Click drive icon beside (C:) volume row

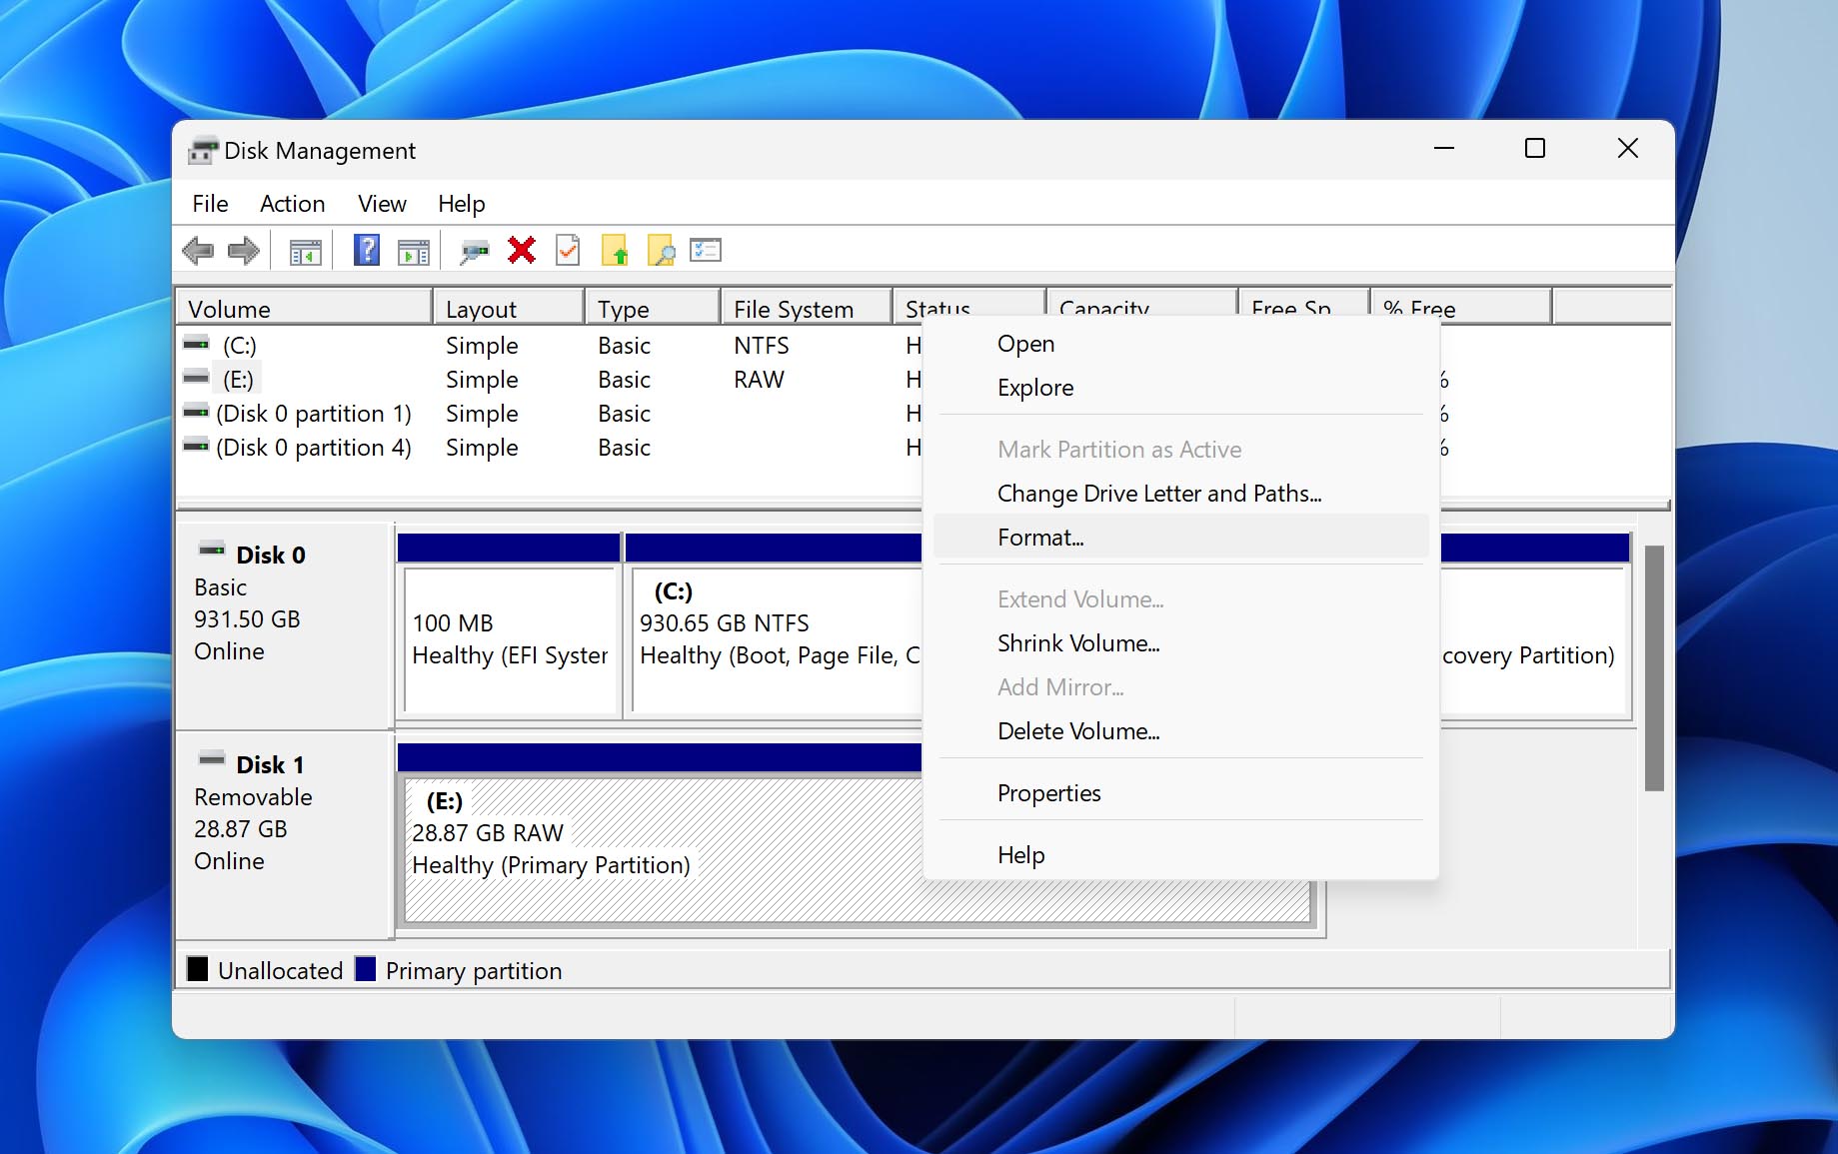pos(197,344)
